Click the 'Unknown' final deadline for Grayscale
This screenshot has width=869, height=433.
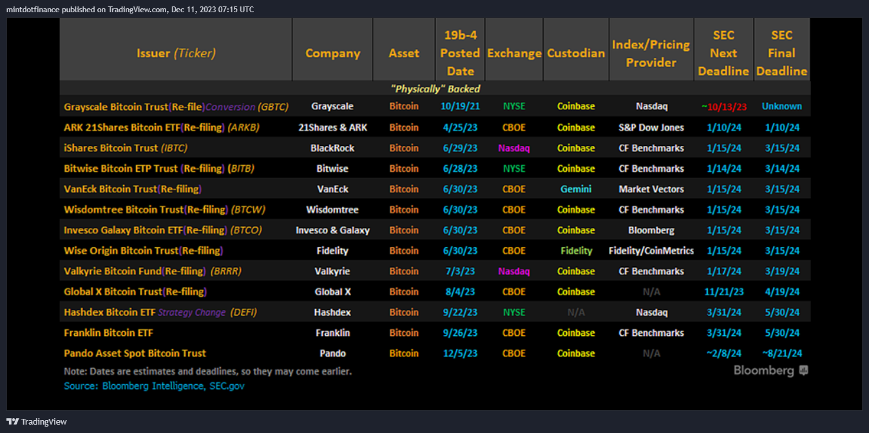click(x=781, y=107)
